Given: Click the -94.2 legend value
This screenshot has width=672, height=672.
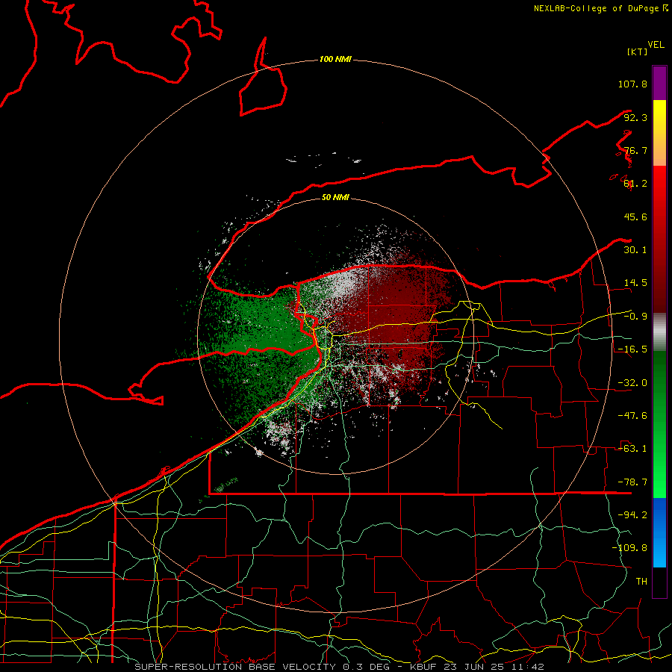Looking at the screenshot, I should (x=632, y=515).
